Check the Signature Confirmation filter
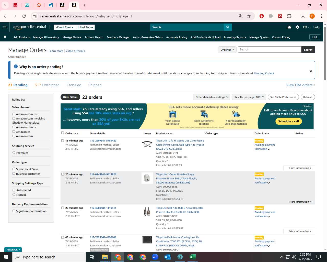Screen dimensions: 327x262 coord(14,211)
